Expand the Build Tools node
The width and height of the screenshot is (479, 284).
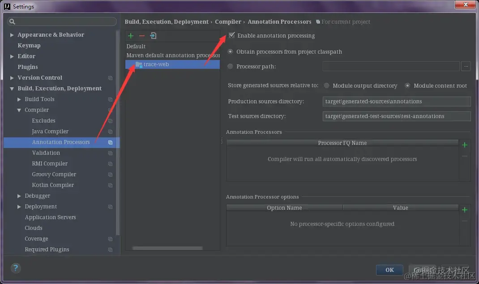(x=19, y=99)
